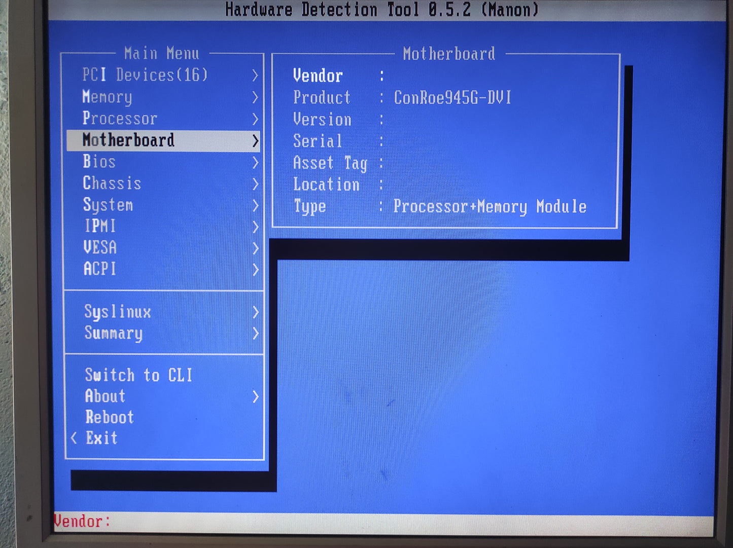Open the Syslinux submenu

click(117, 312)
